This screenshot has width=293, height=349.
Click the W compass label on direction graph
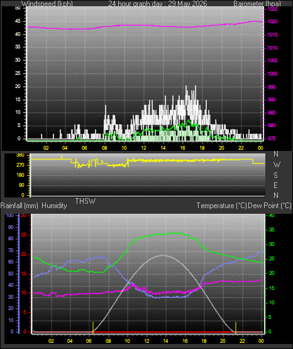click(x=277, y=165)
